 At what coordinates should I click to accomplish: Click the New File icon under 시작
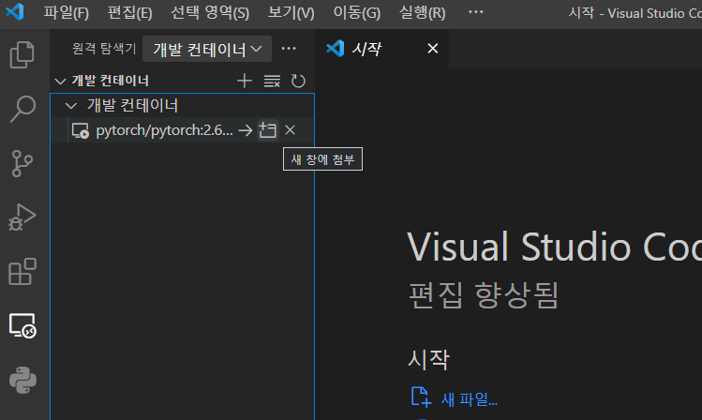[x=421, y=397]
